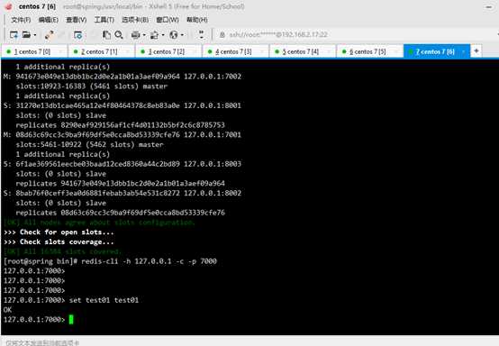The width and height of the screenshot is (499, 346).
Task: Open the session Properties icon in the toolbar
Action: tap(78, 35)
